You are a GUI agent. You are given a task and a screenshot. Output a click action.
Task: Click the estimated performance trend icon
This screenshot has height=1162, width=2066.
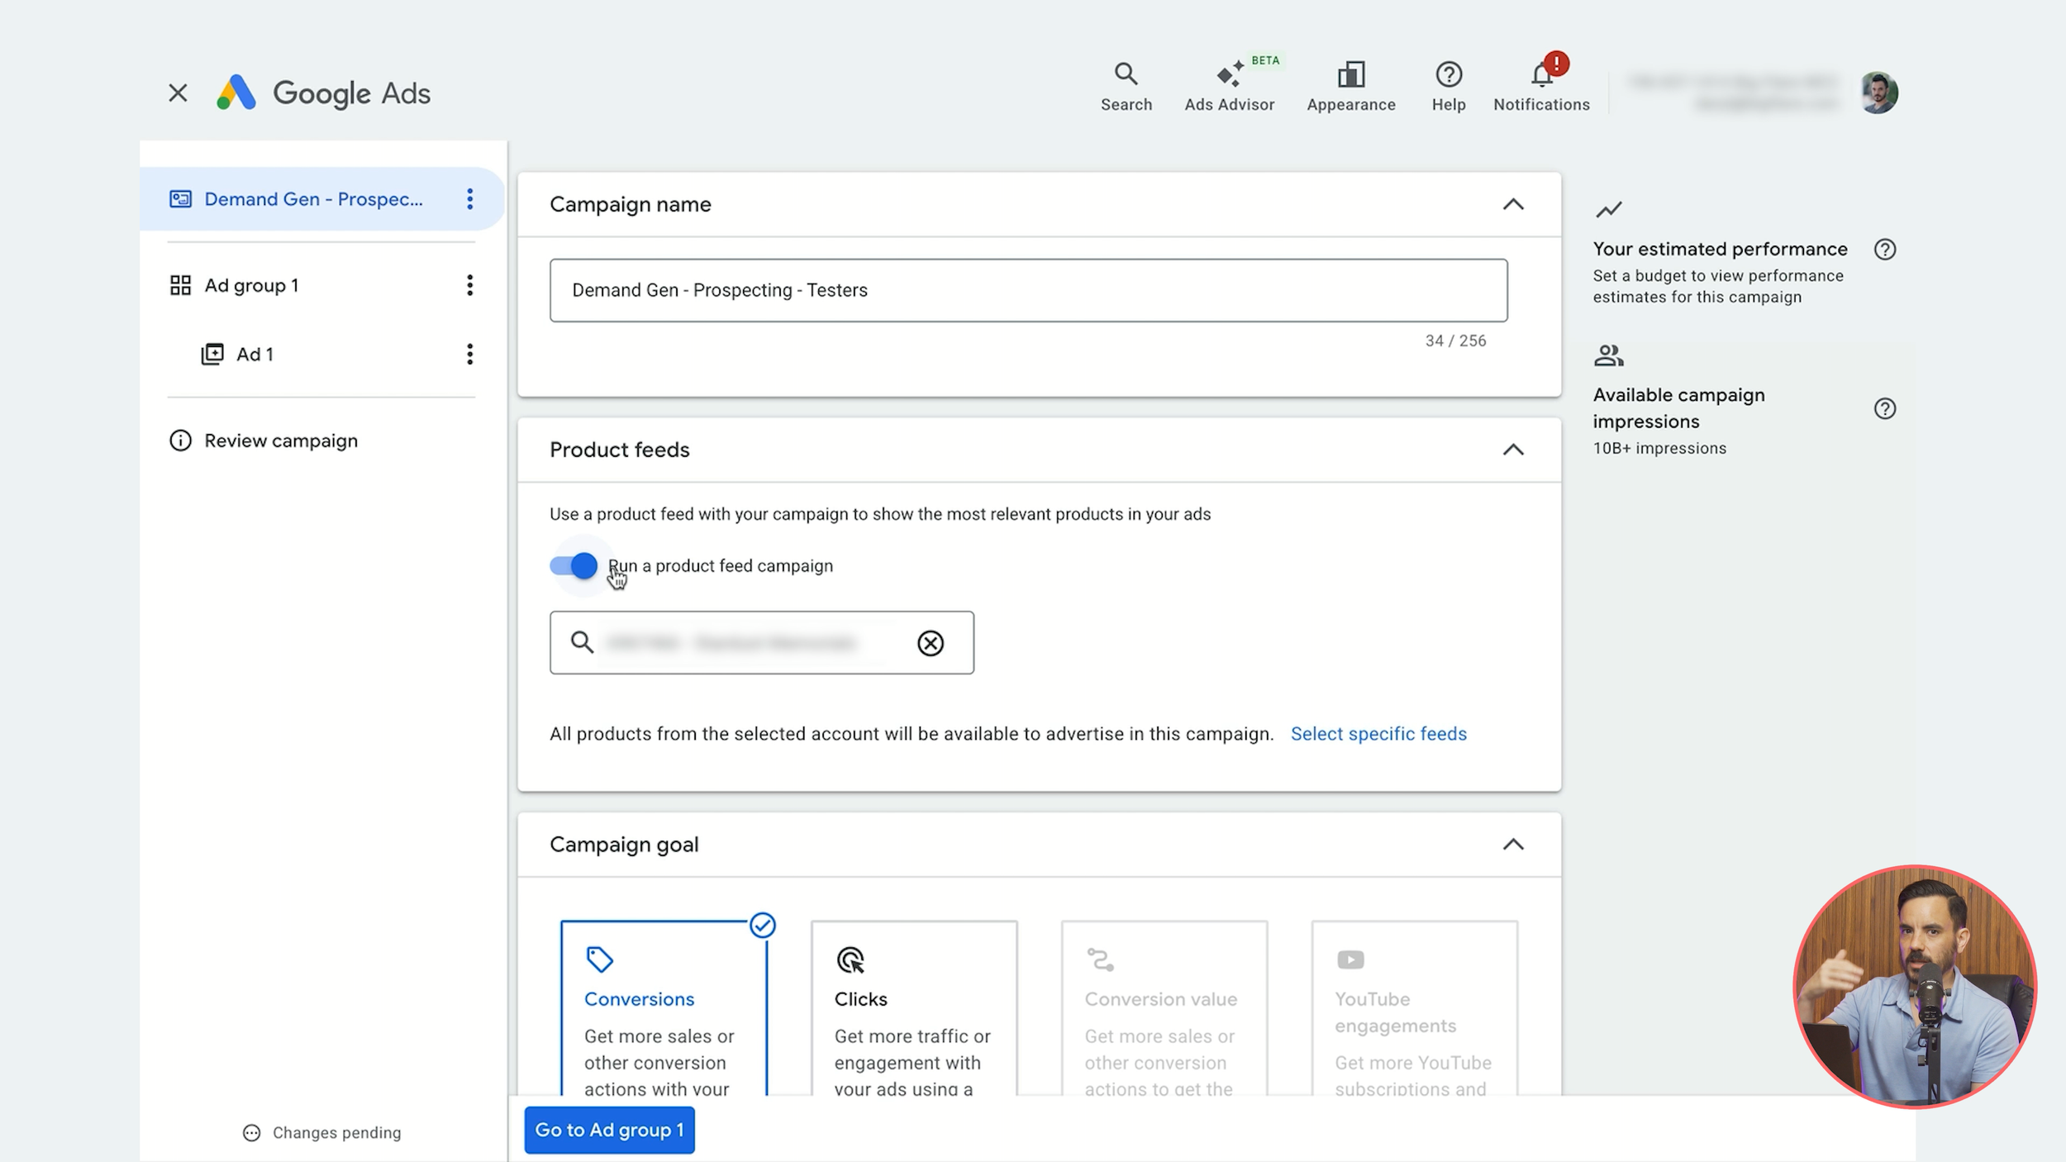[1608, 210]
